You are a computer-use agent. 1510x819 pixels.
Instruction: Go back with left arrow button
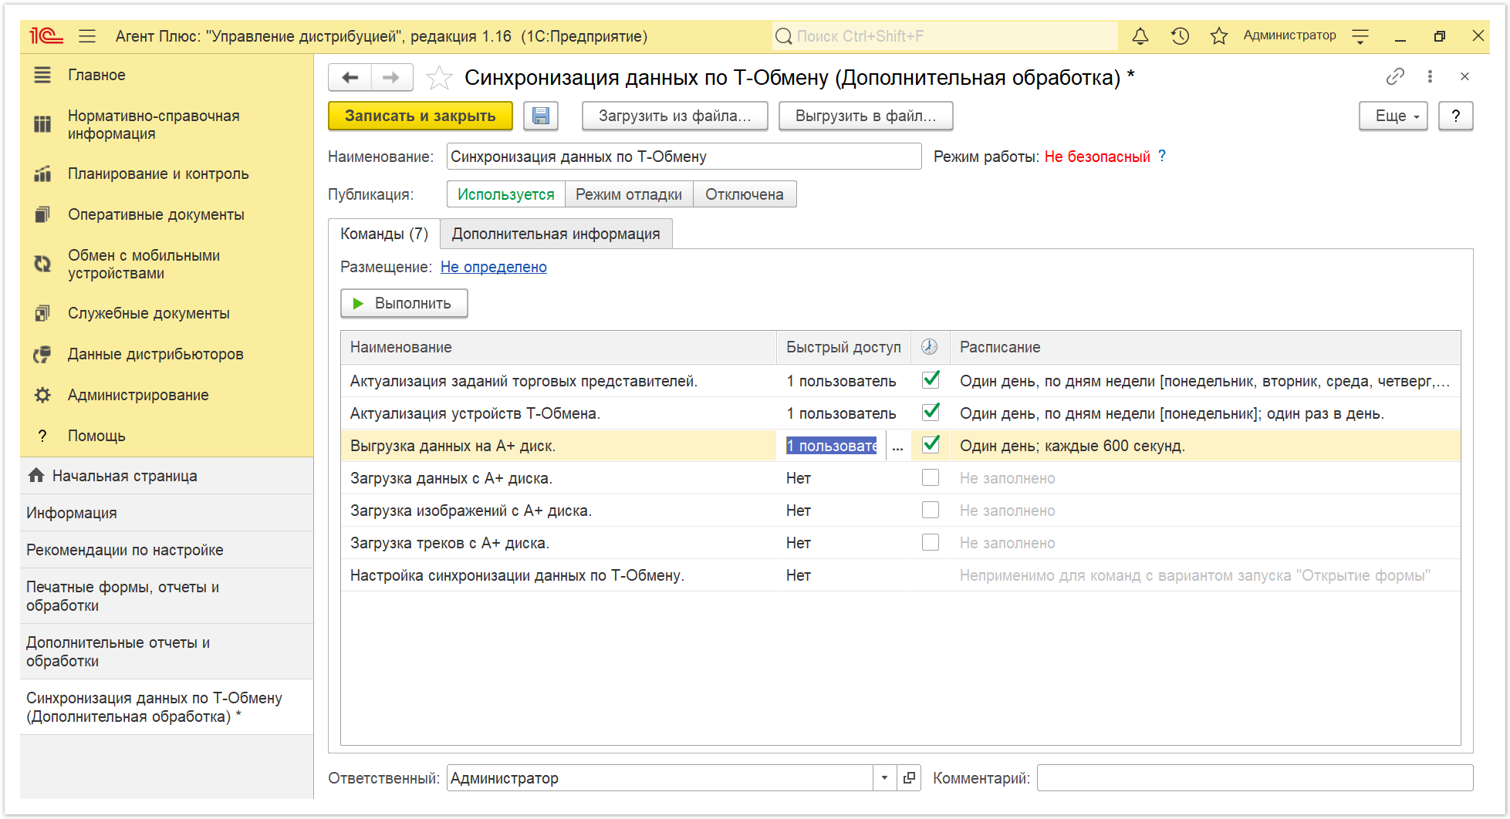point(350,77)
